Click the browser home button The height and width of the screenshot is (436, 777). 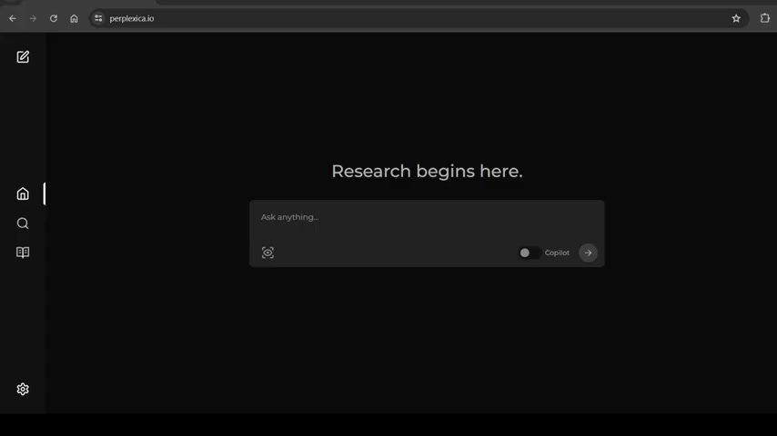(x=74, y=18)
